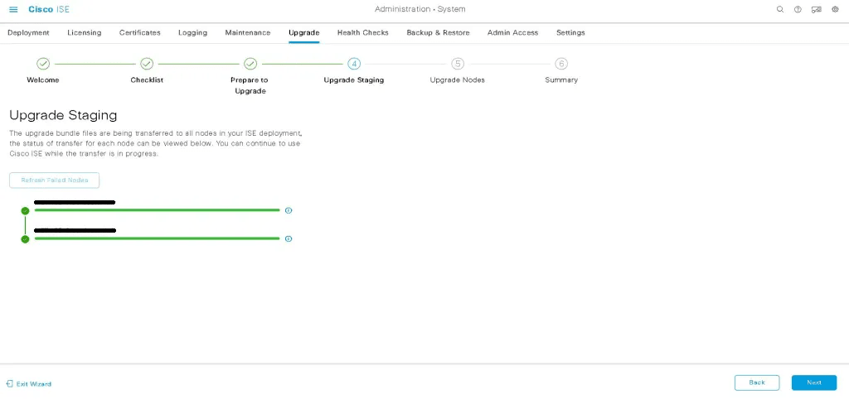Select the Prepare to Upgrade step

click(x=250, y=64)
